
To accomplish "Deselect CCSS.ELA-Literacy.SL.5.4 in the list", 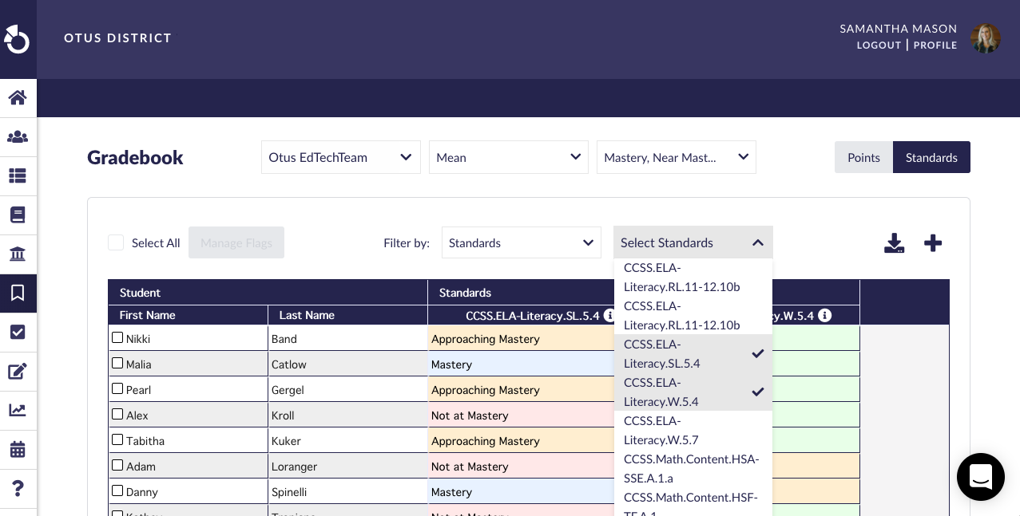I will pyautogui.click(x=693, y=354).
